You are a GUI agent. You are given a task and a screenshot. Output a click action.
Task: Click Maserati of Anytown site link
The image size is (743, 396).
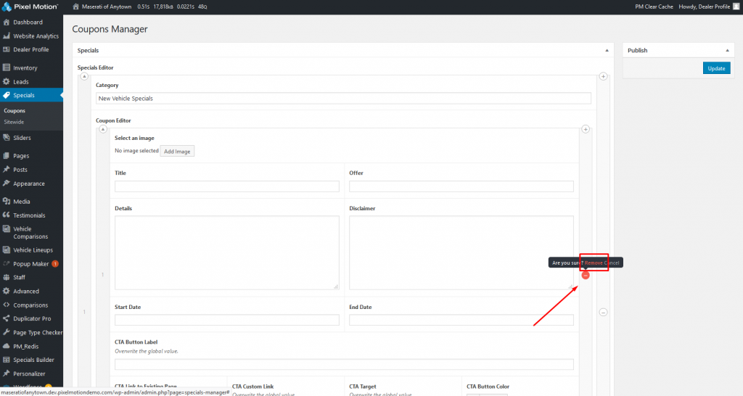coord(107,7)
